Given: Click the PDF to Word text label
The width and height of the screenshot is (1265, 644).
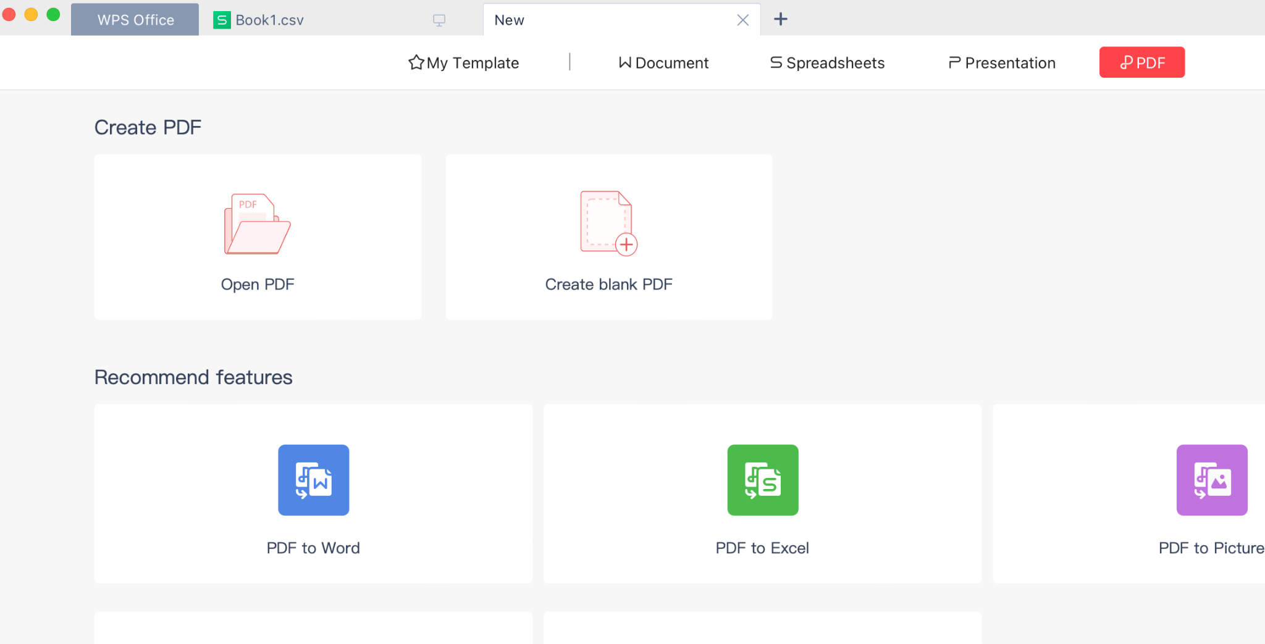Looking at the screenshot, I should coord(313,548).
